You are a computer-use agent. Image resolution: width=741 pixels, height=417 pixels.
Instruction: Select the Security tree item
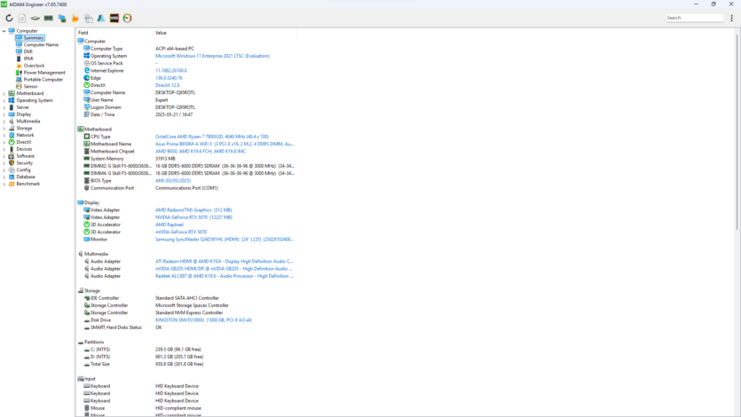tap(25, 163)
